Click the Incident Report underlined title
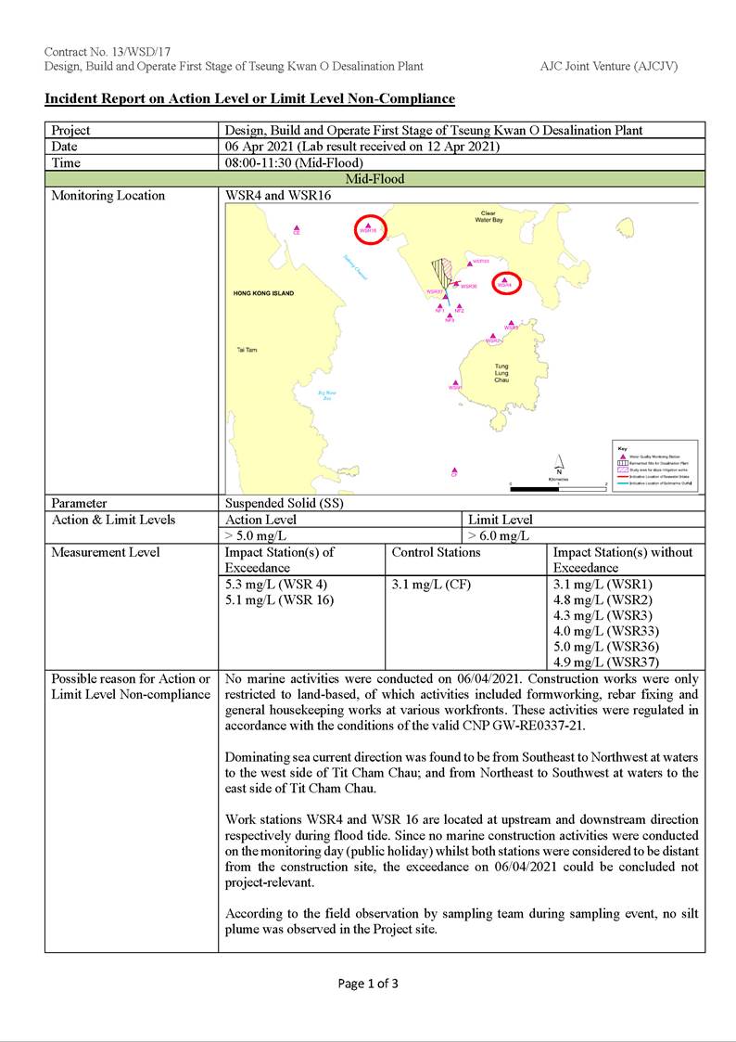 click(249, 98)
